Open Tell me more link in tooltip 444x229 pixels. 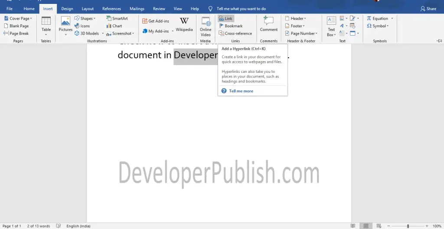[x=241, y=91]
